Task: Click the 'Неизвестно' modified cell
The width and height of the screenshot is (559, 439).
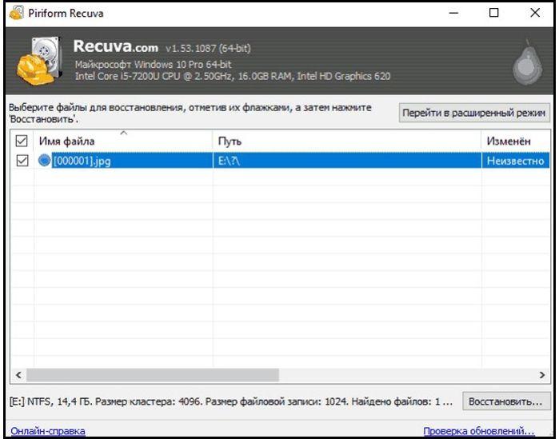Action: click(x=515, y=161)
